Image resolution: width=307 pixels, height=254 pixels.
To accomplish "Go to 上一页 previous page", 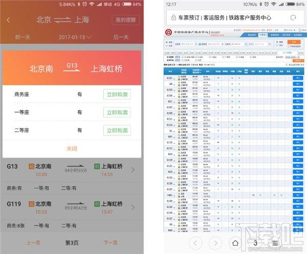I will 34,243.
